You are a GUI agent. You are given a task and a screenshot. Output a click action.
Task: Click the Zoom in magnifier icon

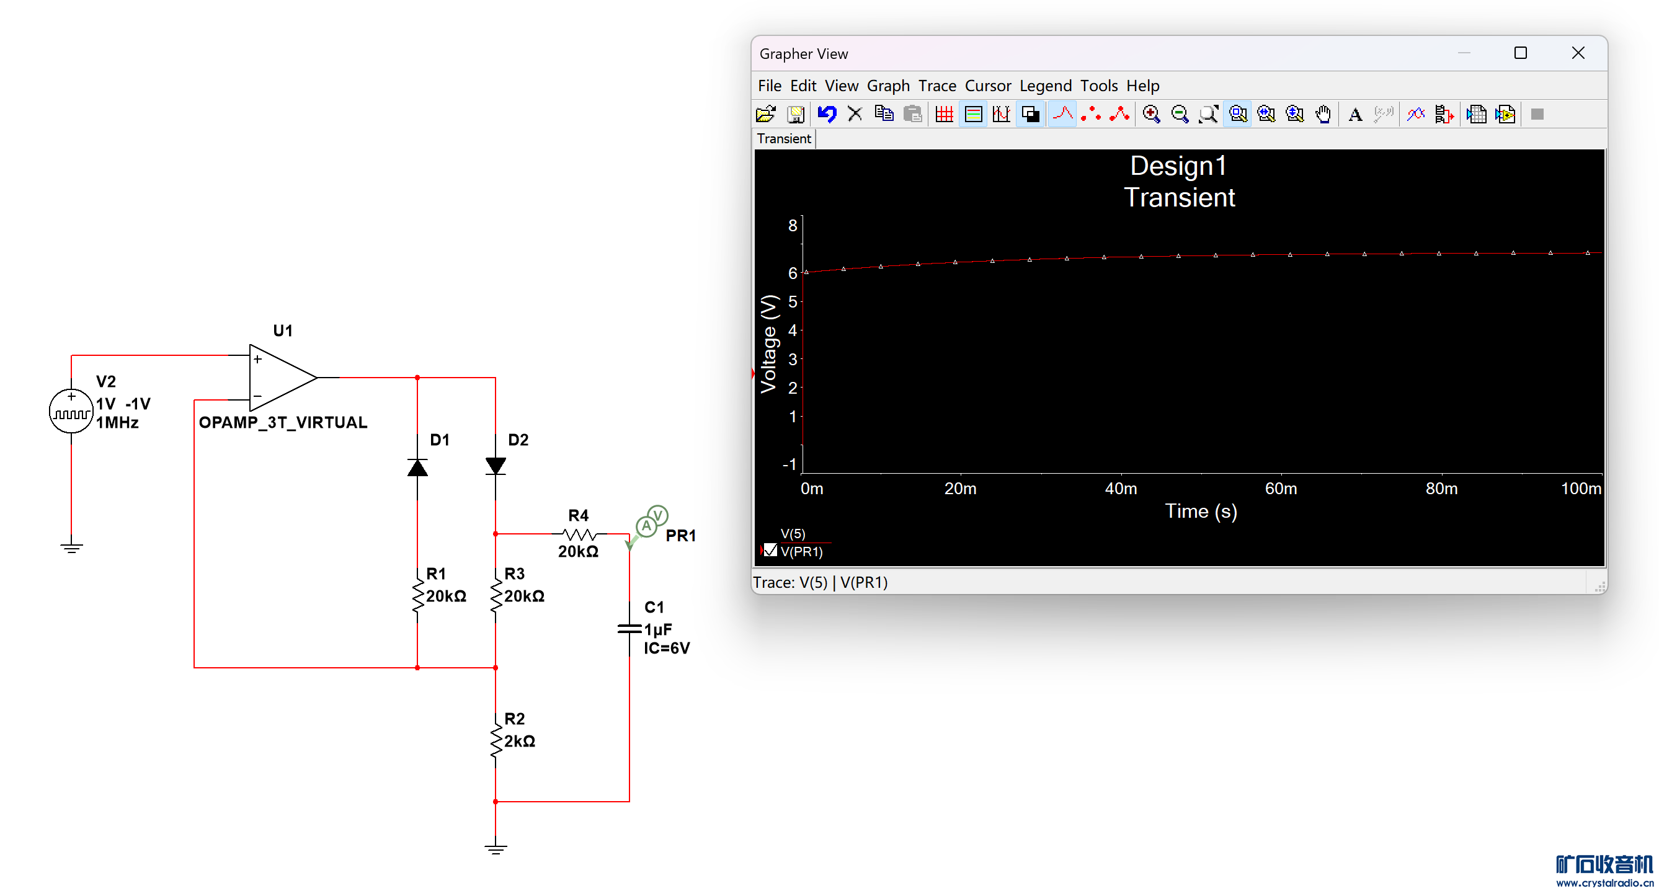coord(1151,115)
